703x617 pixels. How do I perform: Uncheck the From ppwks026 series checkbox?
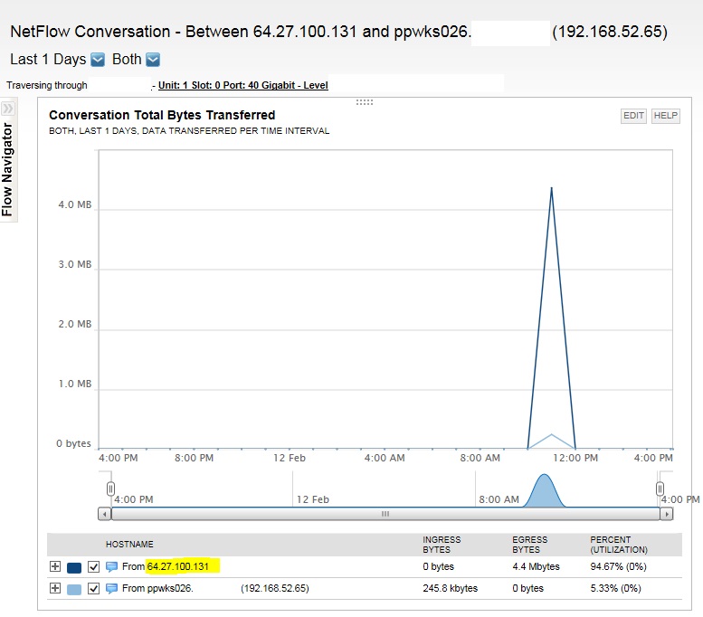point(93,588)
